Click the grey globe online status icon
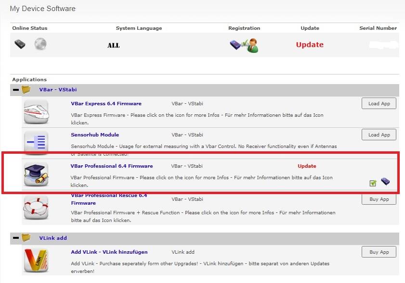Image resolution: width=405 pixels, height=283 pixels. tap(40, 44)
